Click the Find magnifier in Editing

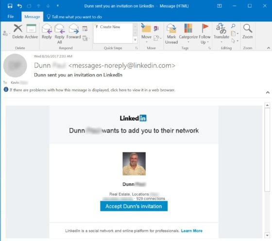point(233,26)
